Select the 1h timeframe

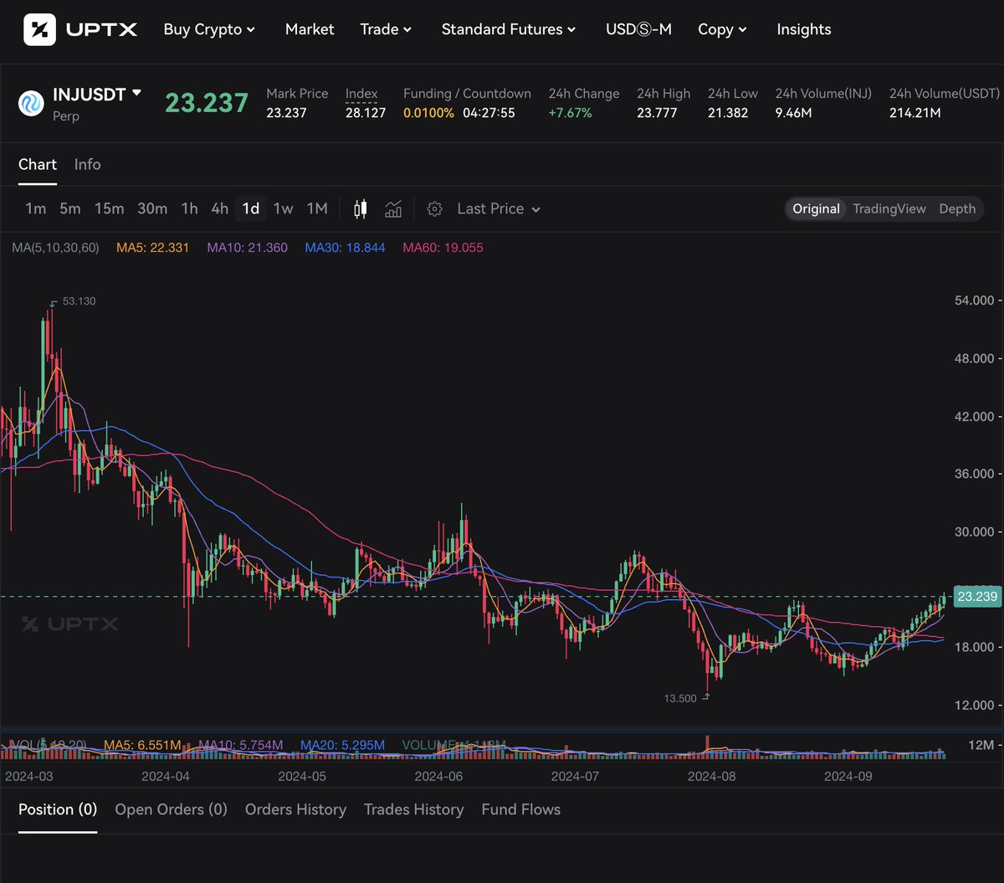189,208
